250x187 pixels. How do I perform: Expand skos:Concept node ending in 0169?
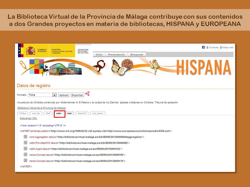click(x=25, y=154)
